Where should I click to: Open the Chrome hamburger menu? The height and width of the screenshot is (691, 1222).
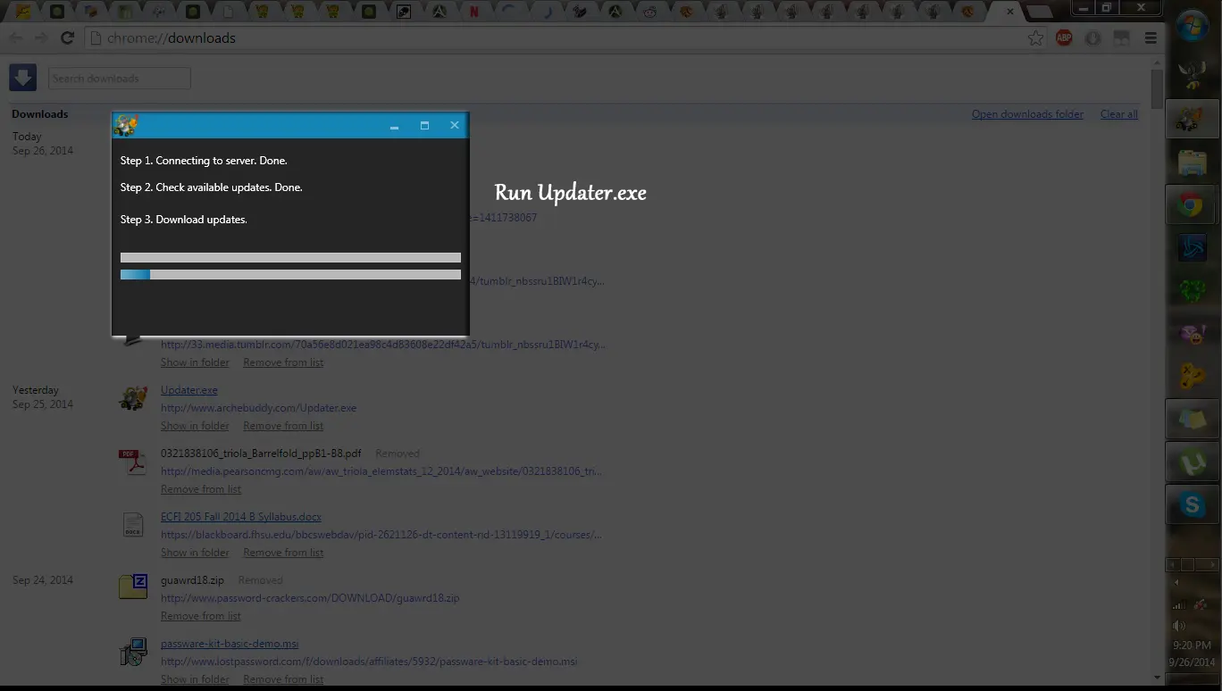click(1151, 38)
